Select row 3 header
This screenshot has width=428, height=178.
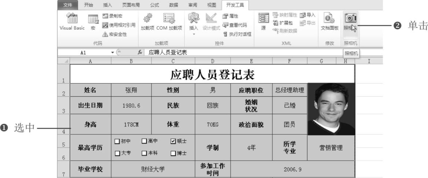tap(64, 105)
